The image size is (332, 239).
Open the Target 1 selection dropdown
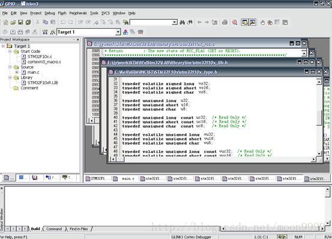pos(118,32)
